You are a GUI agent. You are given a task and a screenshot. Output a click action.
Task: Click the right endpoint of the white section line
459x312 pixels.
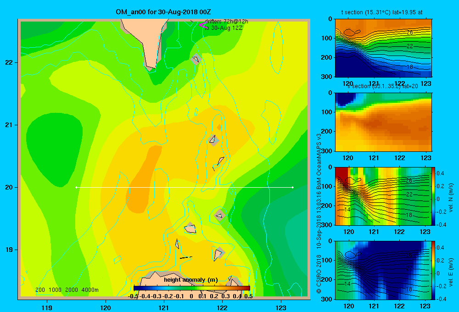pyautogui.click(x=293, y=187)
